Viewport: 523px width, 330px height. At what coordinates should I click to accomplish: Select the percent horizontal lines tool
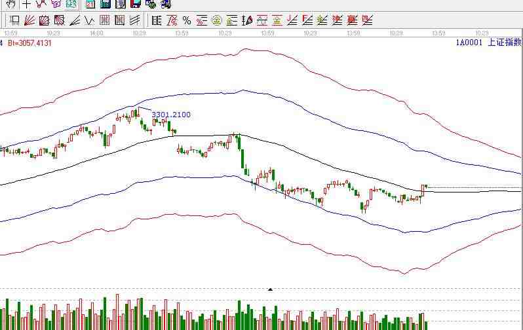201,20
